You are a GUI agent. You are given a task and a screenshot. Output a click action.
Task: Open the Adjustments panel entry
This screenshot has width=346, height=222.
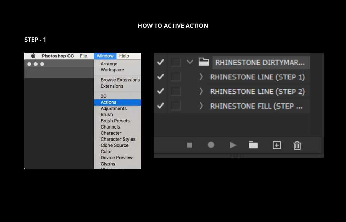(x=114, y=108)
